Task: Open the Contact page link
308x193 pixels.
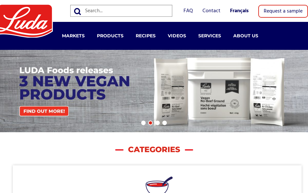Action: click(x=211, y=11)
